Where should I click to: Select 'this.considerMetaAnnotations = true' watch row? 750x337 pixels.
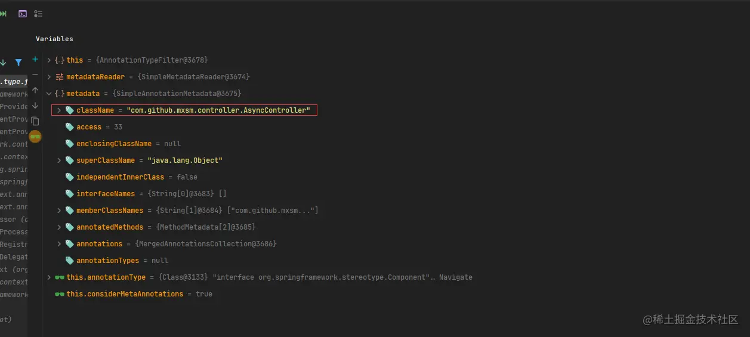[x=396, y=294]
